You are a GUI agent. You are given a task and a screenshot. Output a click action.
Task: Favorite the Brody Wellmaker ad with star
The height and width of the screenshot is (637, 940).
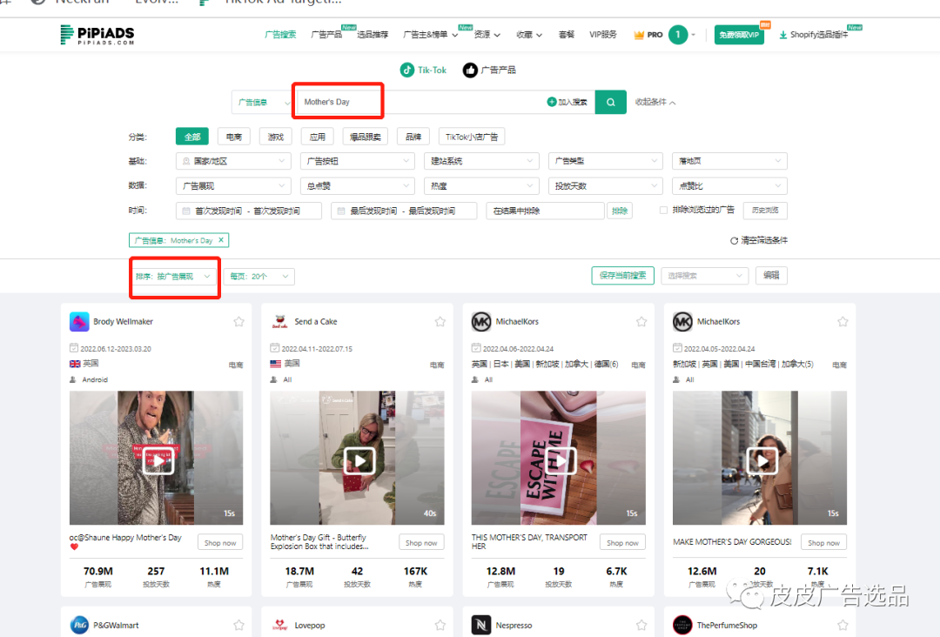(x=238, y=322)
